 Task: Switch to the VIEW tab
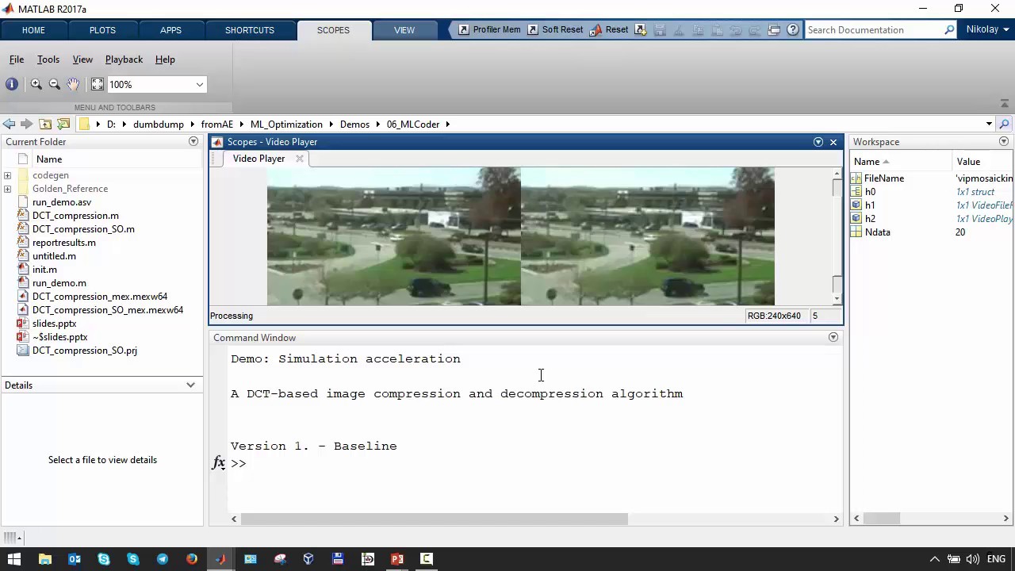coord(404,30)
